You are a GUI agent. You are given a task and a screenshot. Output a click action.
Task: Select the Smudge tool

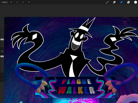point(114,2)
